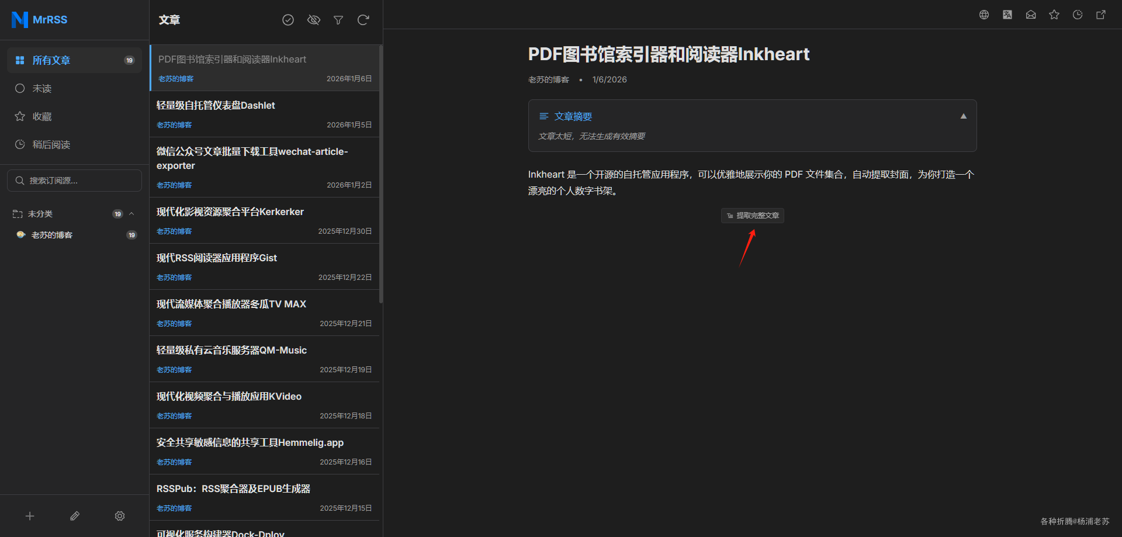Click the reader heading PDF图书馆索引器和阅读器Inkheart
Viewport: 1122px width, 537px height.
669,54
